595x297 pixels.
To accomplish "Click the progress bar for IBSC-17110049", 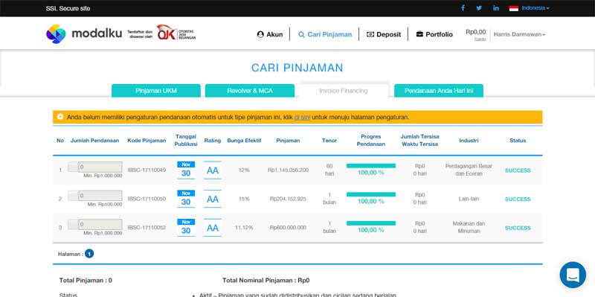I will [370, 165].
